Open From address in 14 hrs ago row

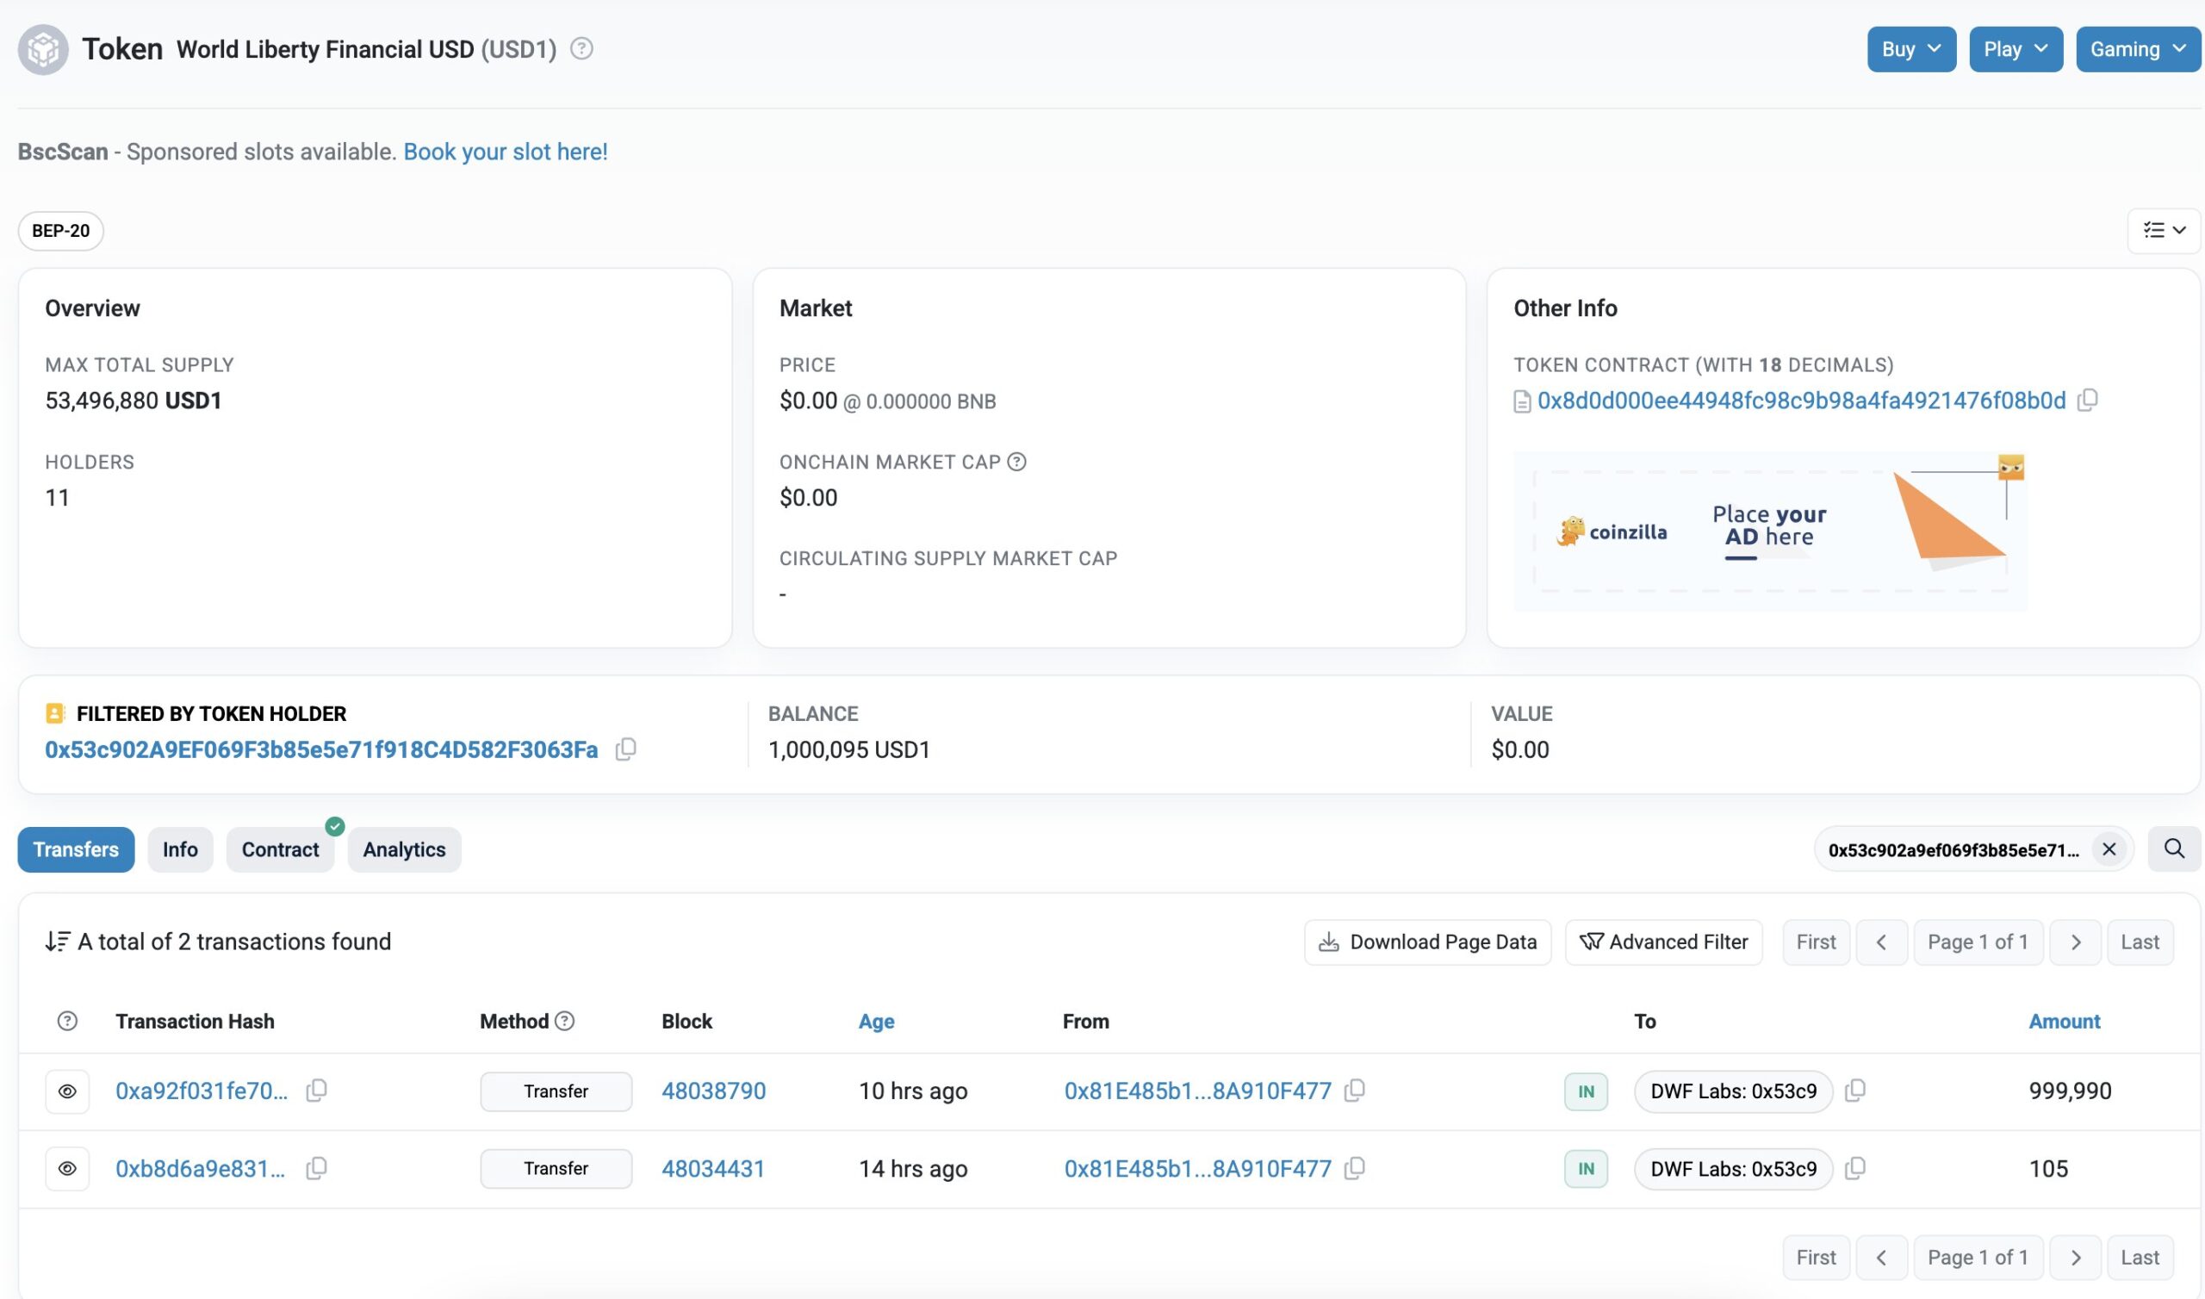coord(1197,1169)
